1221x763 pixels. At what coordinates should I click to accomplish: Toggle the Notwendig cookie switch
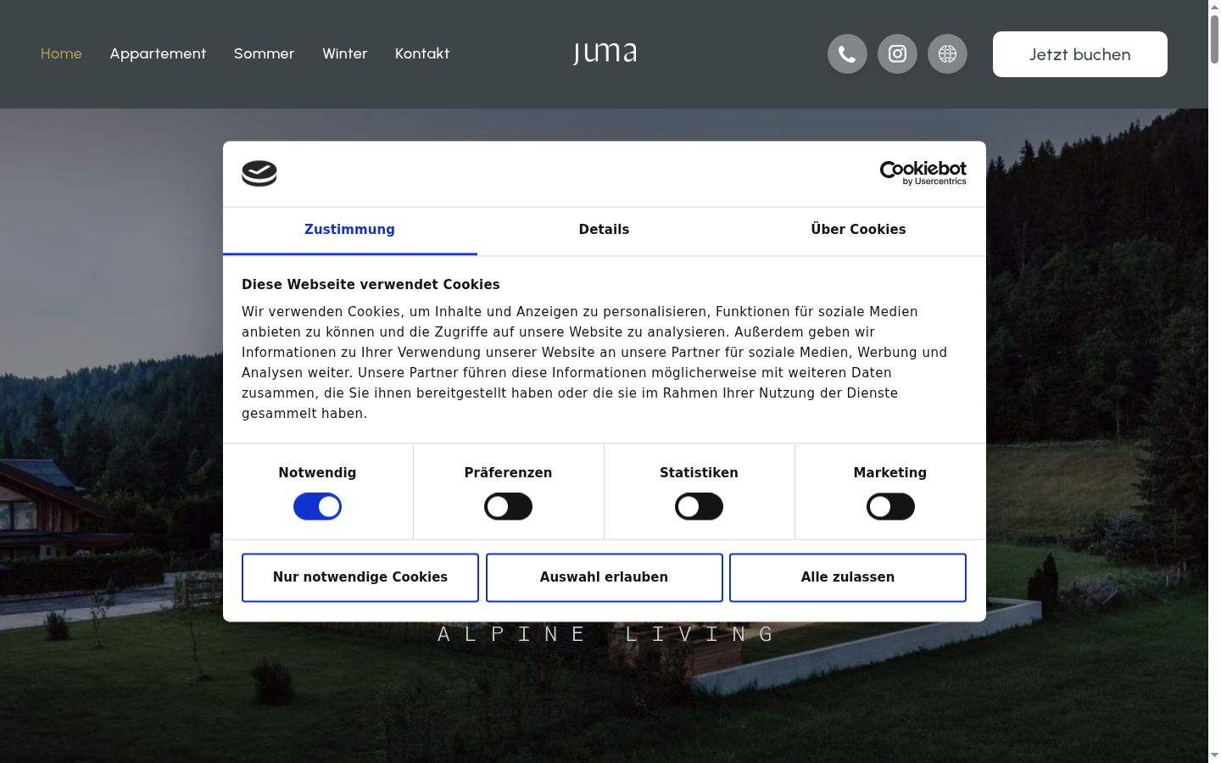click(317, 507)
